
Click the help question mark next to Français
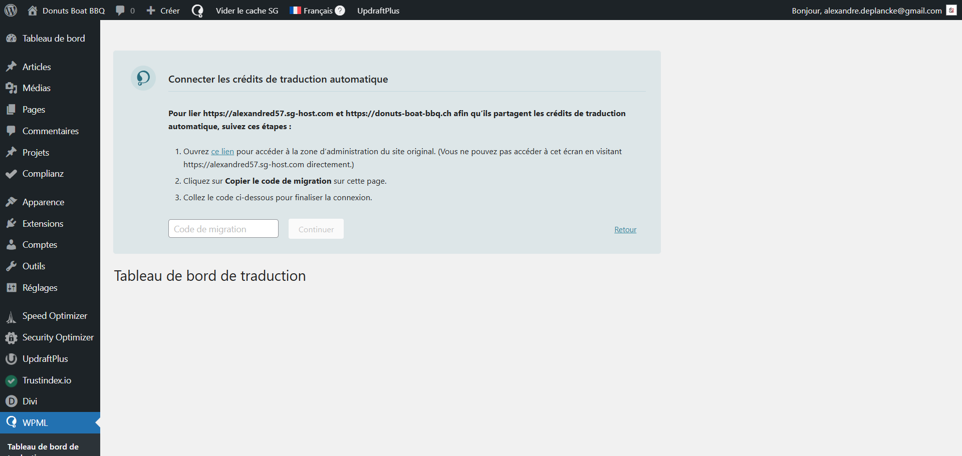(340, 11)
